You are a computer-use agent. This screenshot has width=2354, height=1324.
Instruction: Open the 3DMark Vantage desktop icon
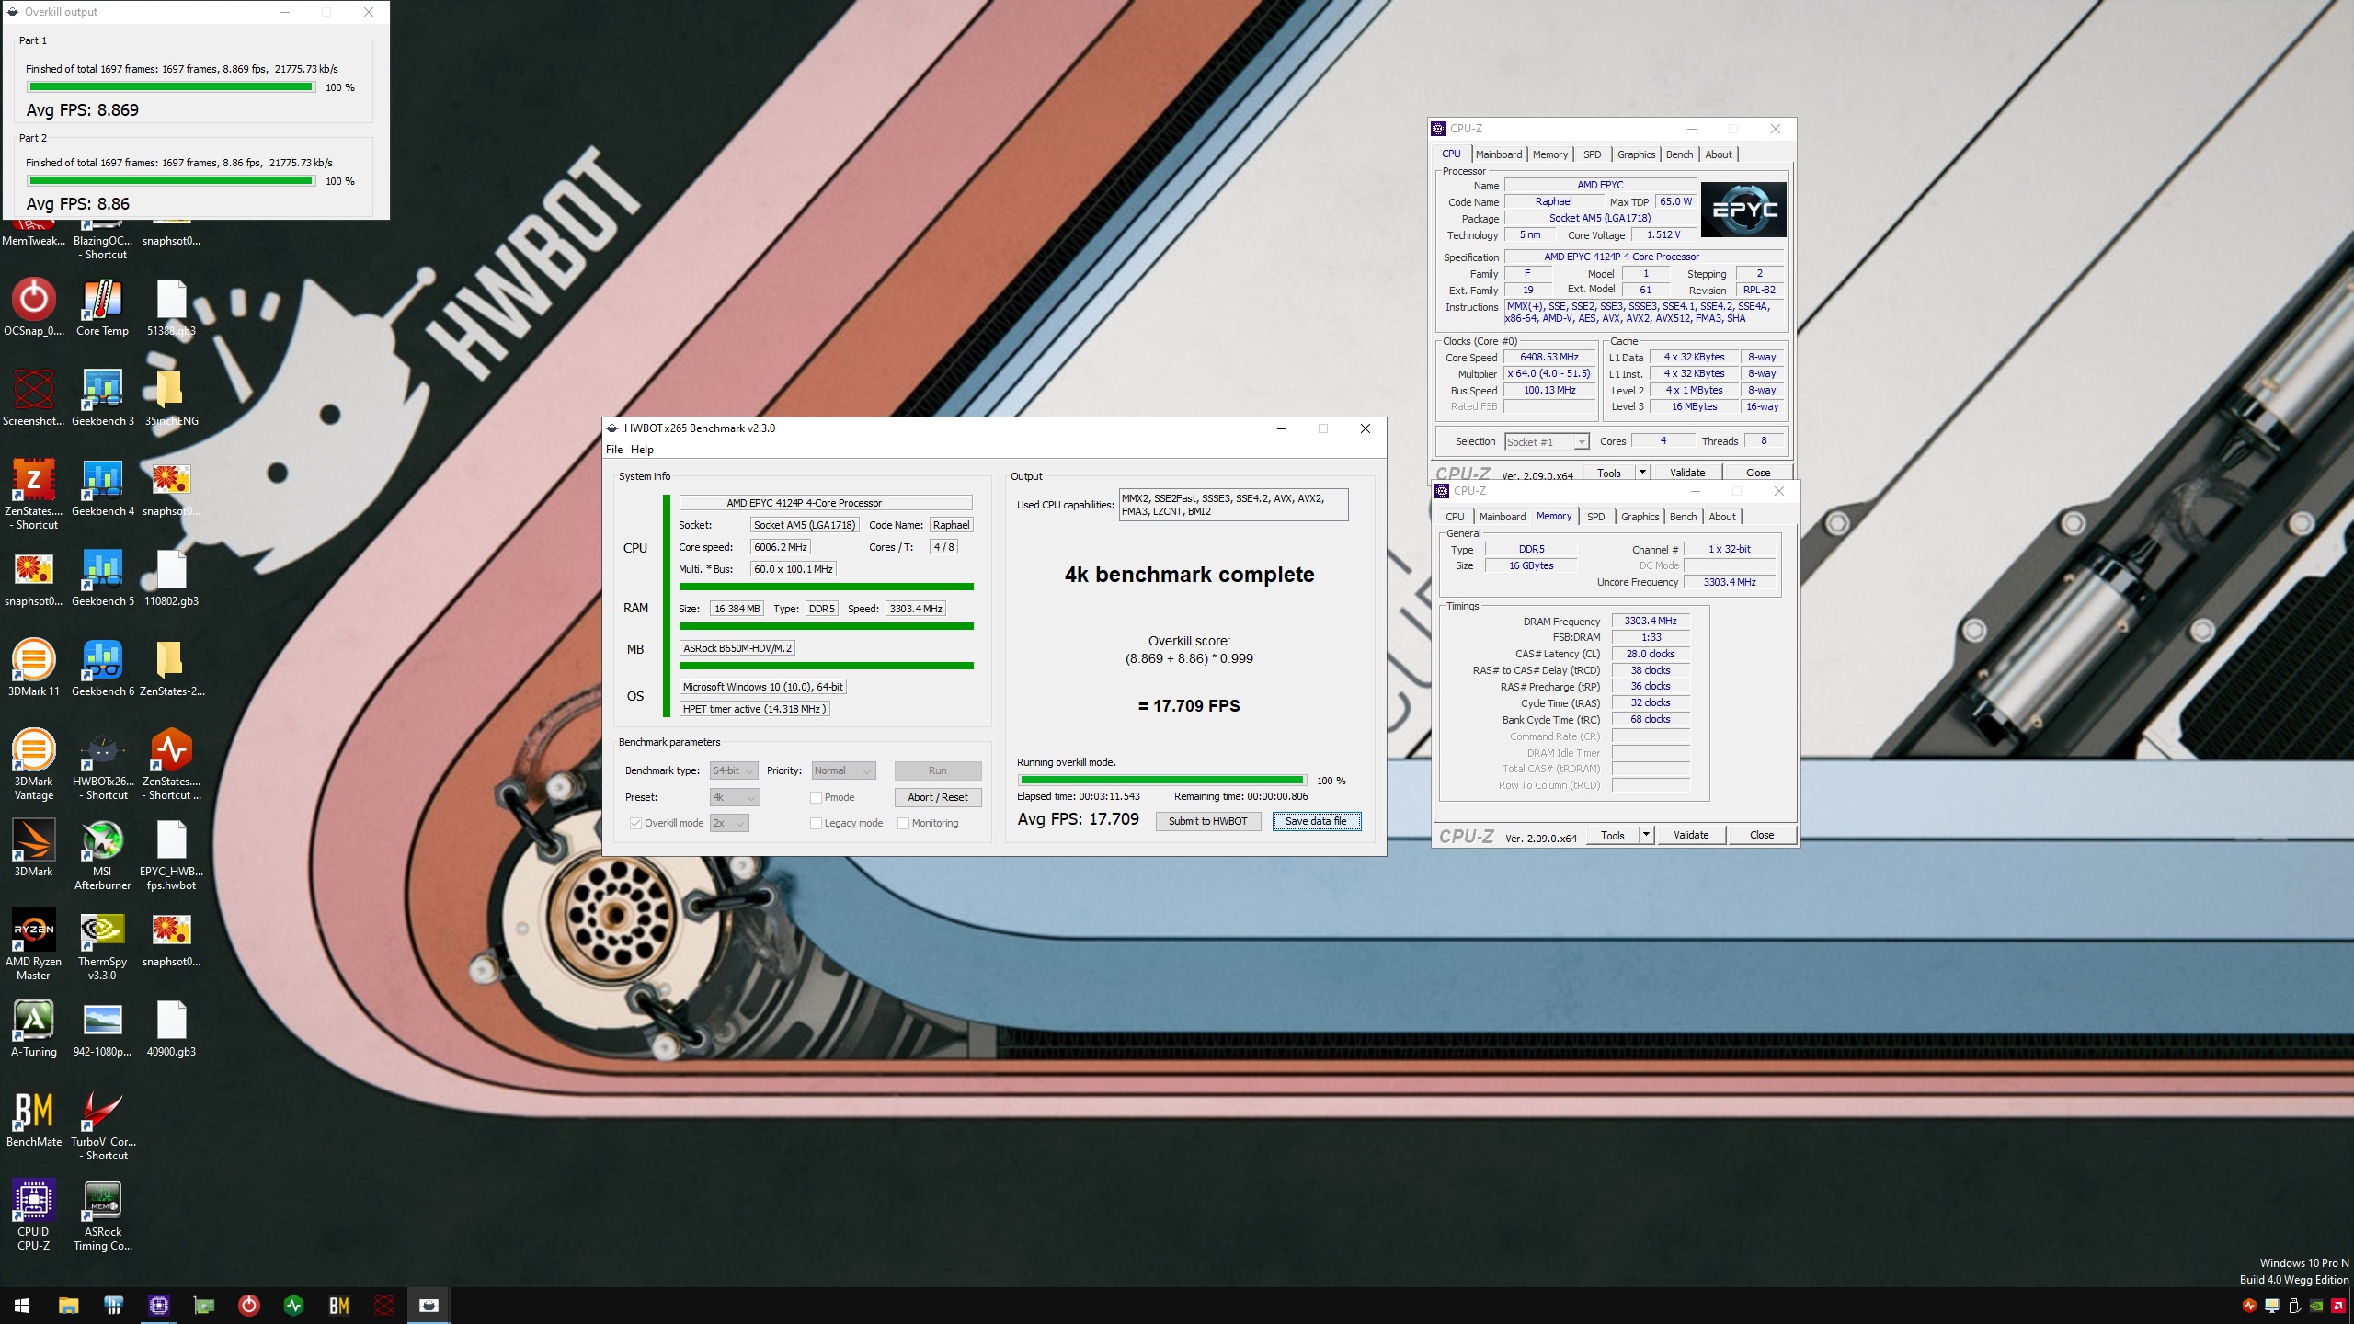(x=34, y=765)
